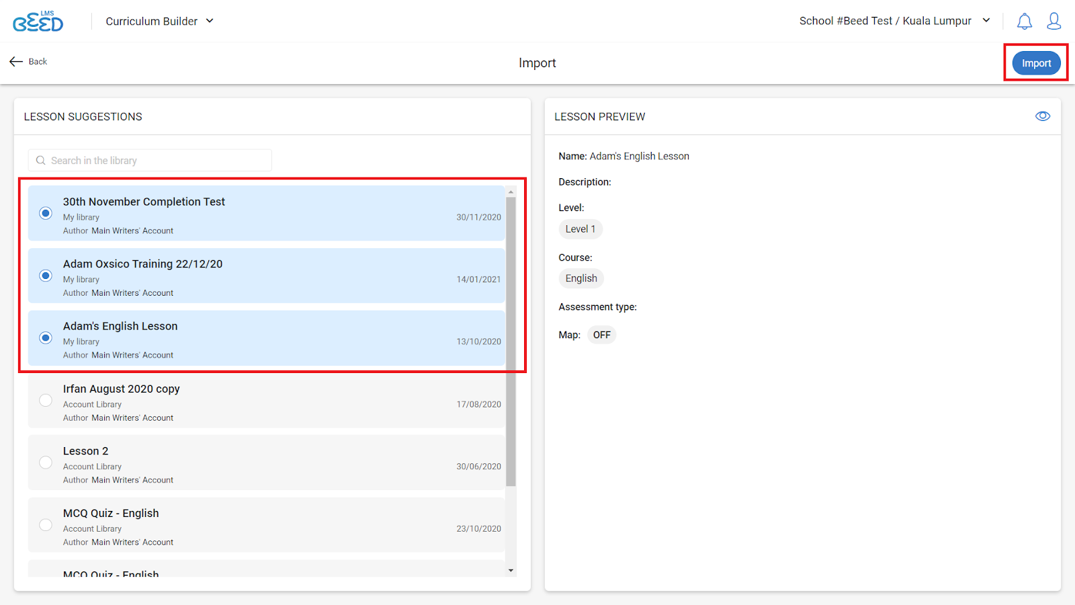Toggle Adam Oxsico Training 22/12/20 radio
1075x605 pixels.
pyautogui.click(x=46, y=276)
